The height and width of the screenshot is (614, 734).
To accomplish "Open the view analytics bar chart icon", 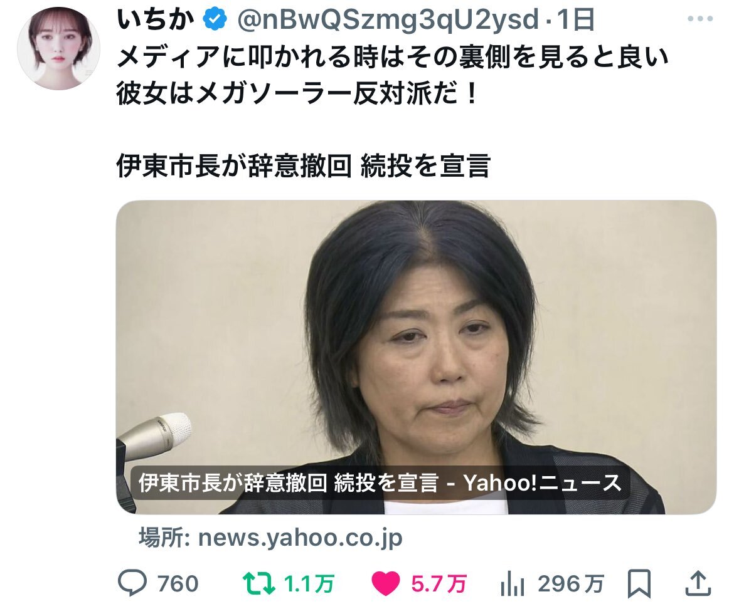I will pyautogui.click(x=513, y=584).
